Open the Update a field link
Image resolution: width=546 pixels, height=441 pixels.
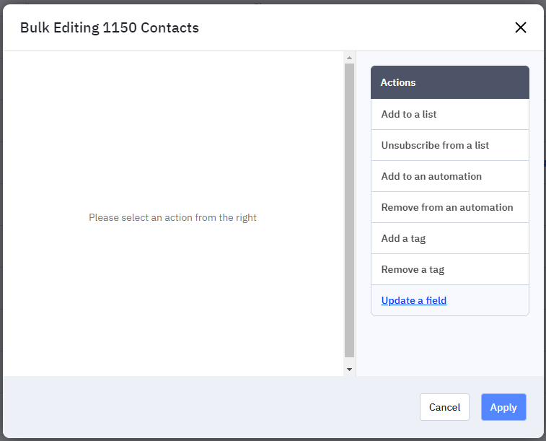414,300
